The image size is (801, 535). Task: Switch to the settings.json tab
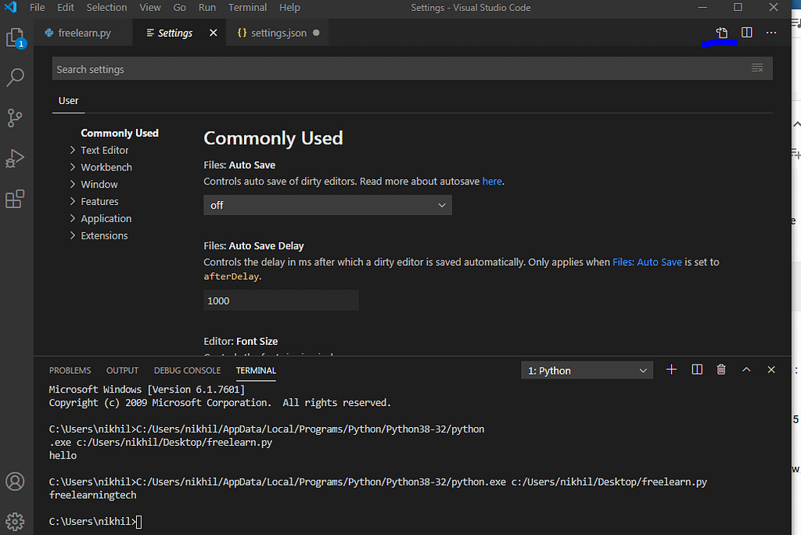(x=278, y=33)
